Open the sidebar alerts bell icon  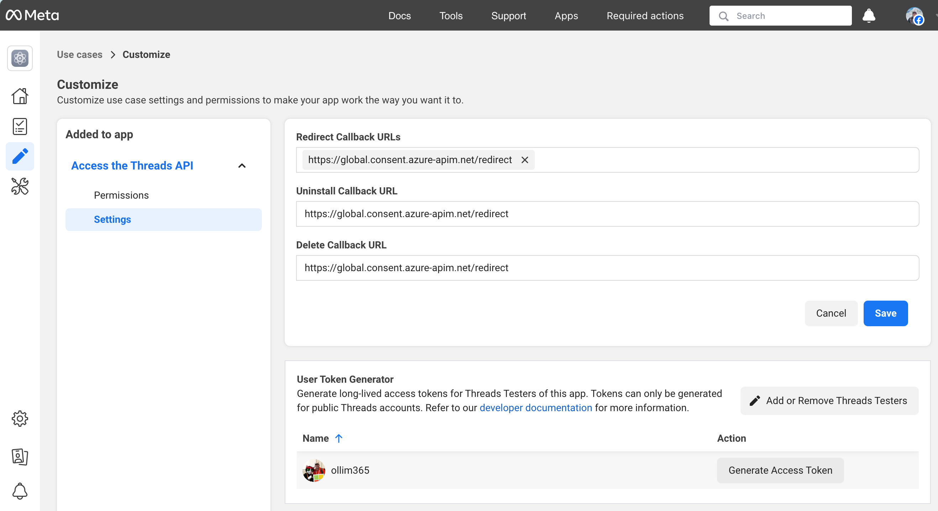tap(20, 491)
